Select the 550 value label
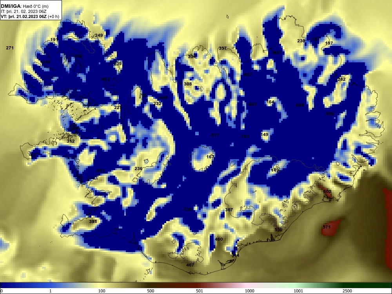The height and width of the screenshot is (294, 392). [278, 229]
